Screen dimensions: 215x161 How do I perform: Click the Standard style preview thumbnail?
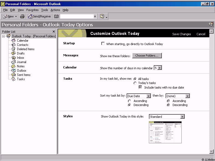click(x=165, y=132)
